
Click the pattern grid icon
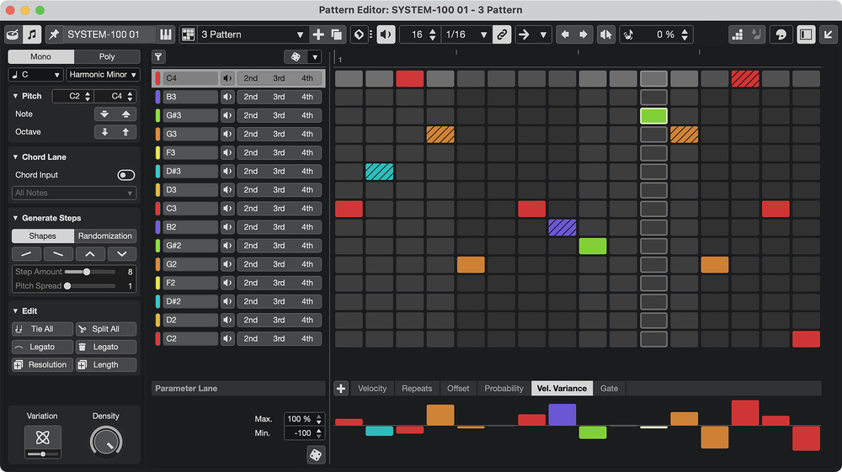[x=188, y=34]
